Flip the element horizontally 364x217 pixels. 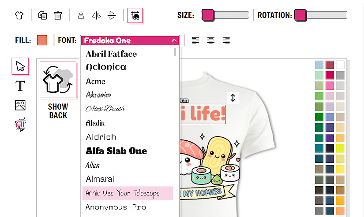coord(96,15)
